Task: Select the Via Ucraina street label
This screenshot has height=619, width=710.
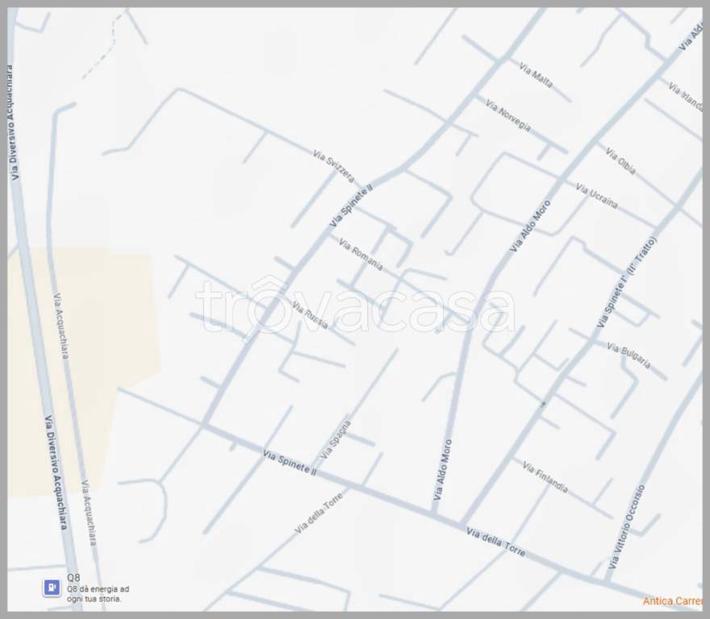Action: 597,195
